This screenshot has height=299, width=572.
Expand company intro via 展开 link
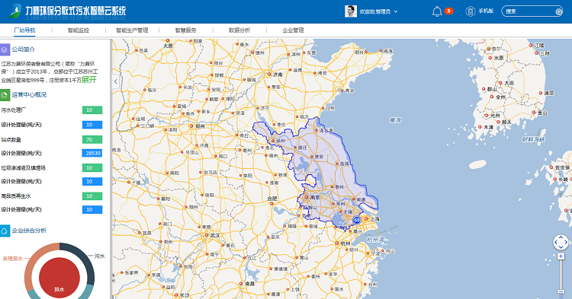coord(88,80)
